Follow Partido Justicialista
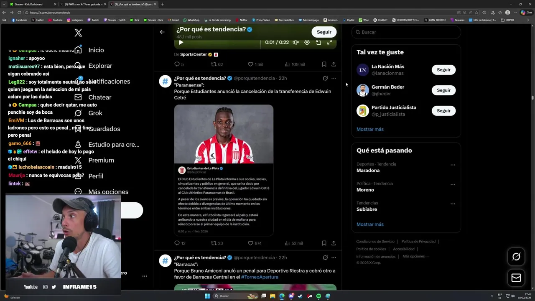 pyautogui.click(x=443, y=111)
